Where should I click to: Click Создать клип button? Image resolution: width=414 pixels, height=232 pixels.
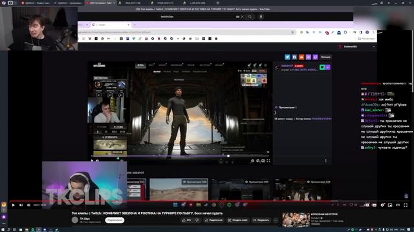237,220
